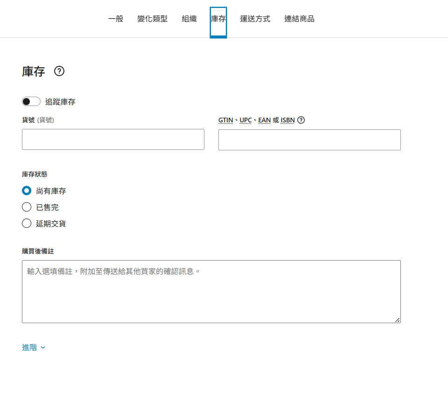The image size is (448, 403).
Task: Open the help icon beside 庫存 heading
Action: (x=59, y=71)
